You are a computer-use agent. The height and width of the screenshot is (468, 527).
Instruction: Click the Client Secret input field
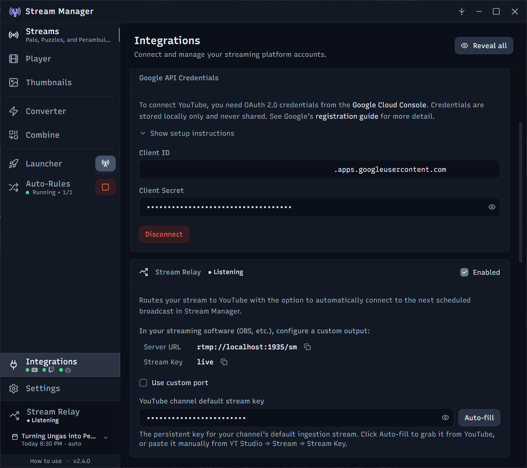[x=320, y=207]
